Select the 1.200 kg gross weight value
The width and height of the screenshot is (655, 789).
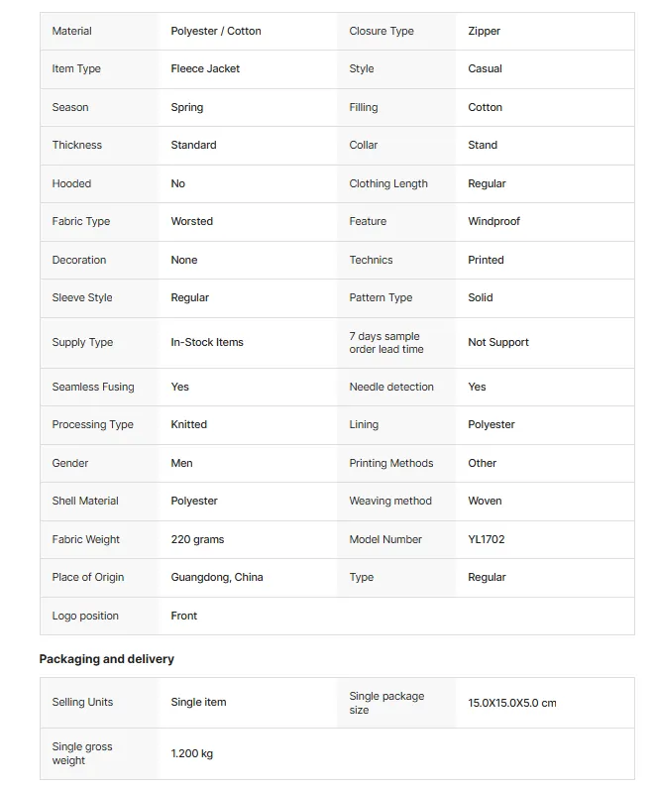(191, 753)
